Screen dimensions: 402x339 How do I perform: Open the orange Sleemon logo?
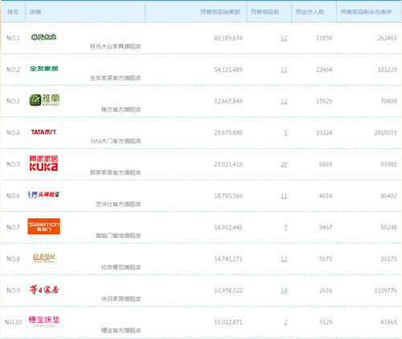coord(43,226)
